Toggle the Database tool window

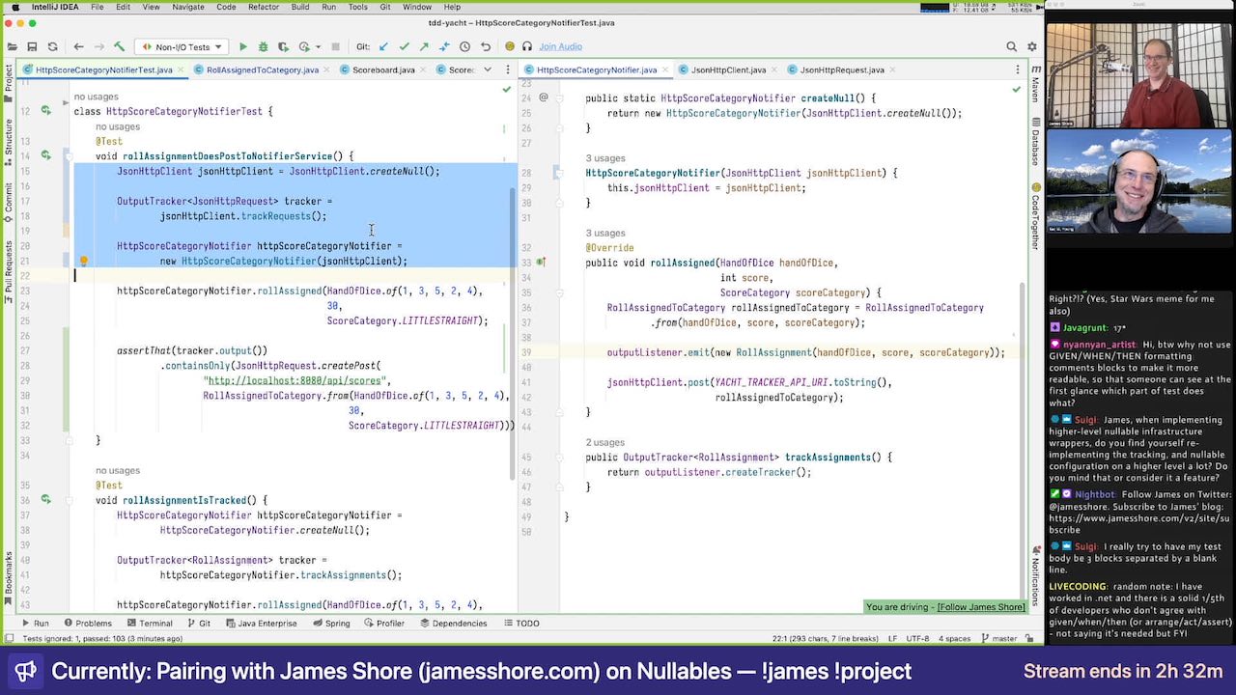pos(1035,143)
